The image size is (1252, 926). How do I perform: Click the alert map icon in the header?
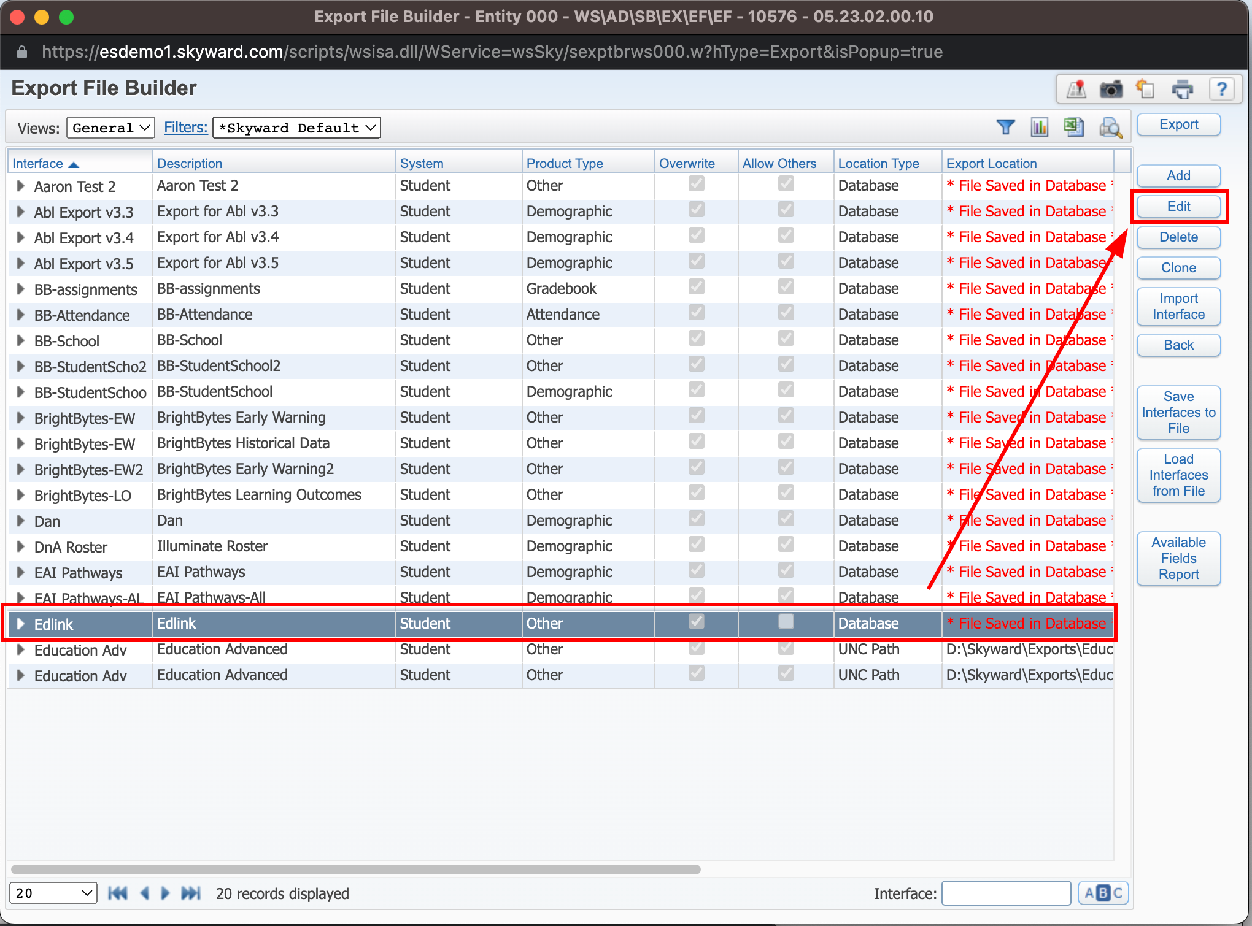click(1076, 90)
